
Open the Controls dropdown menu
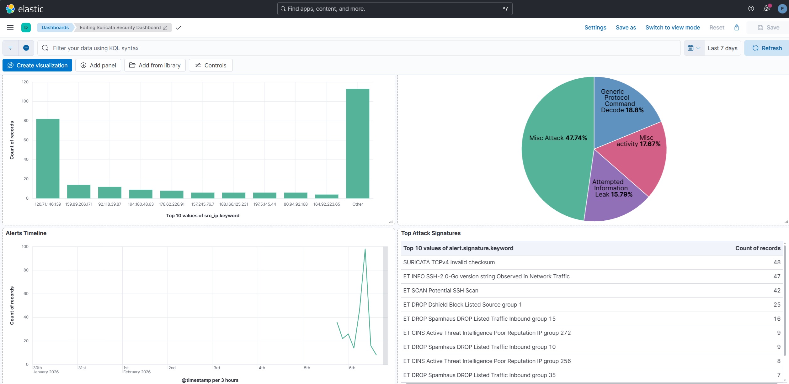click(211, 65)
